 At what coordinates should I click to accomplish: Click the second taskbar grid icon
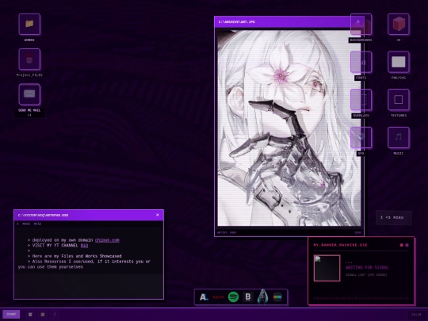click(43, 315)
